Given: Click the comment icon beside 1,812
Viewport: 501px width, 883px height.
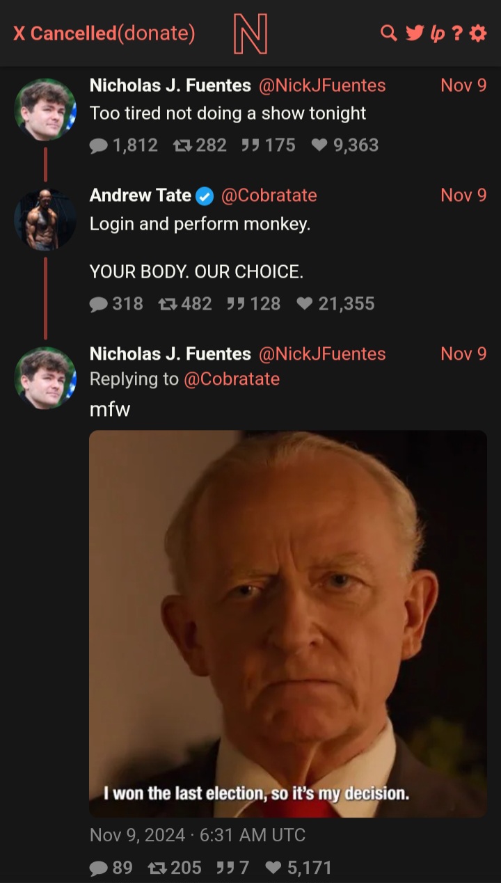Looking at the screenshot, I should coord(100,145).
